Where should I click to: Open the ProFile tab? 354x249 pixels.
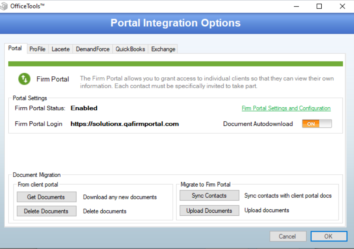pos(37,49)
